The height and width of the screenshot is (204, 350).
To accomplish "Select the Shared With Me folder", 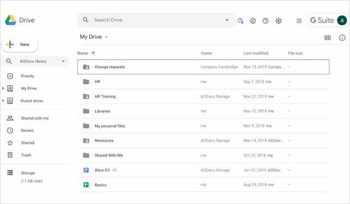I will tap(109, 155).
